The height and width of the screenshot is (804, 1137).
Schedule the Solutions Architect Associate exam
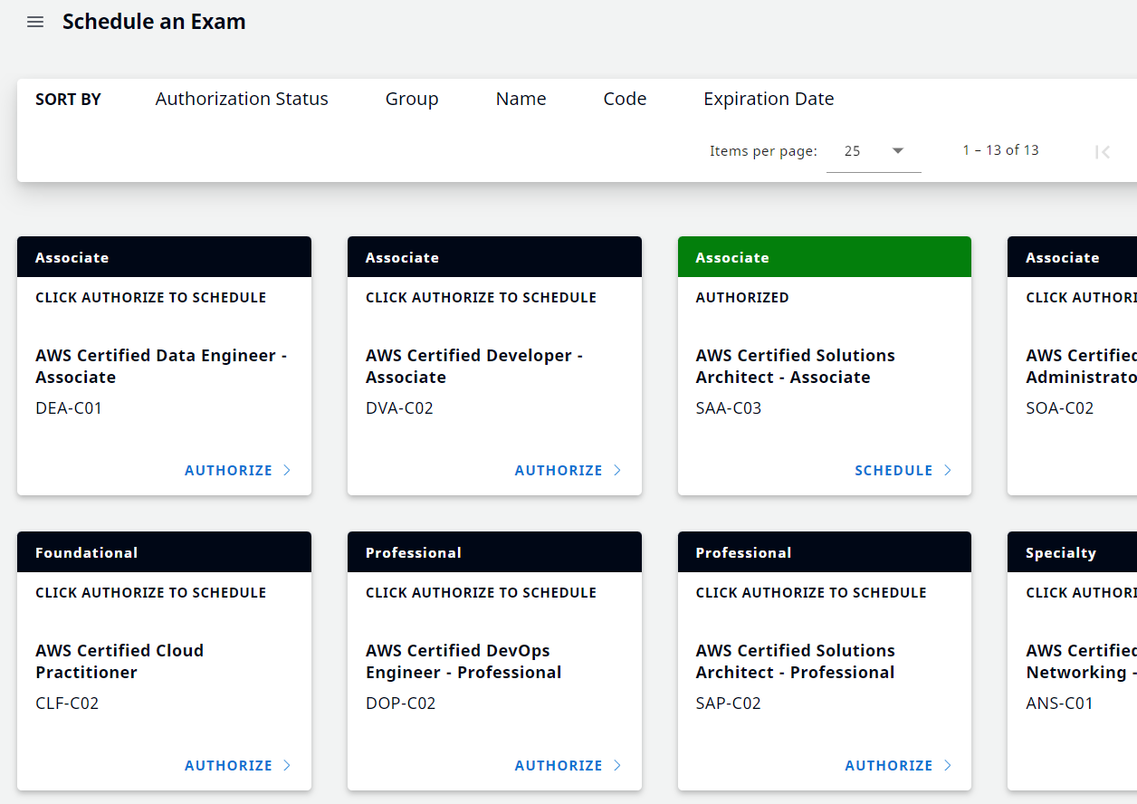pyautogui.click(x=893, y=470)
